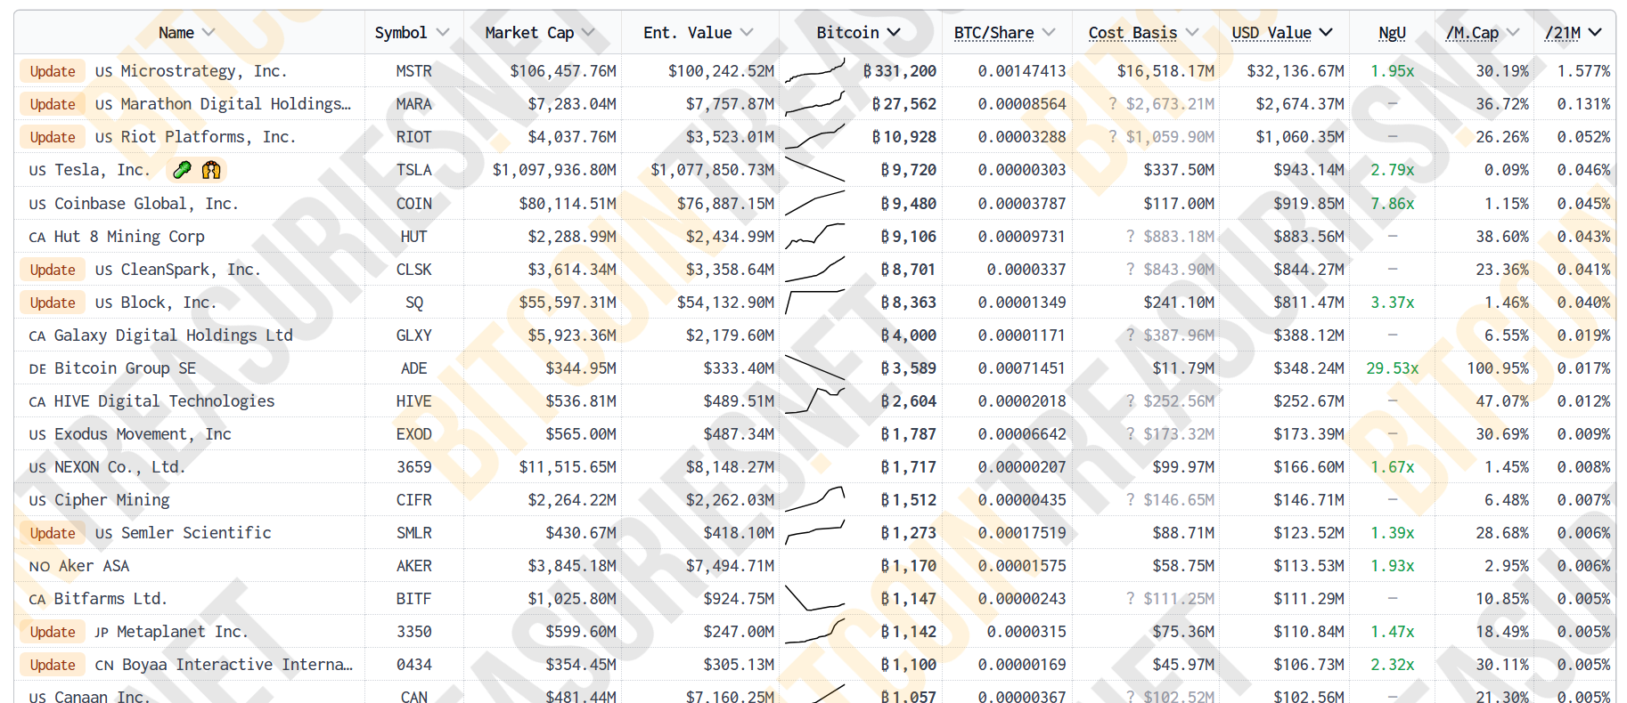Image resolution: width=1627 pixels, height=703 pixels.
Task: Open Tesla bitcoin holdings sparkline chart
Action: pos(814,170)
